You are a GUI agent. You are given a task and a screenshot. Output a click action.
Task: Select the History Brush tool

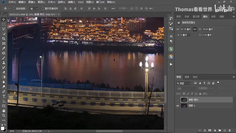click(x=4, y=68)
